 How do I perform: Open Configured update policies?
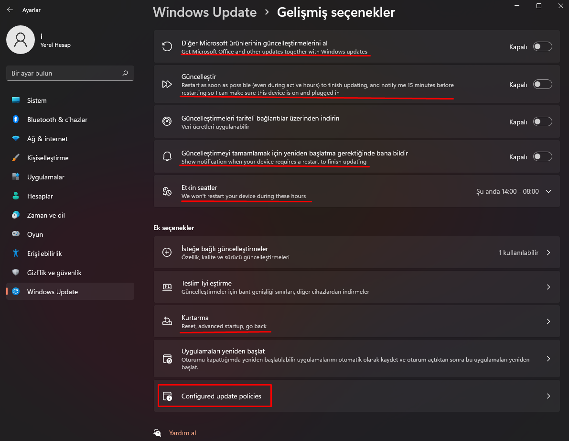tap(221, 396)
